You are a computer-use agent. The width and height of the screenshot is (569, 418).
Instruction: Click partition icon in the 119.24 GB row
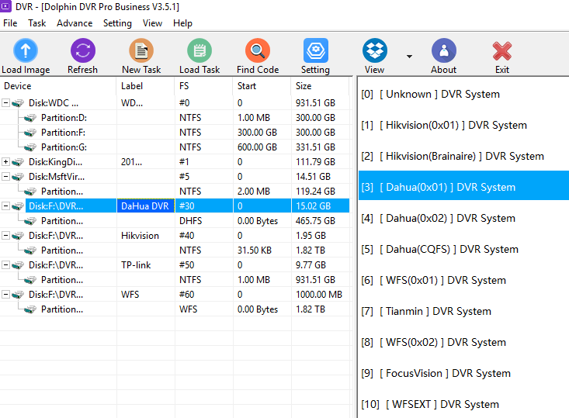click(30, 192)
